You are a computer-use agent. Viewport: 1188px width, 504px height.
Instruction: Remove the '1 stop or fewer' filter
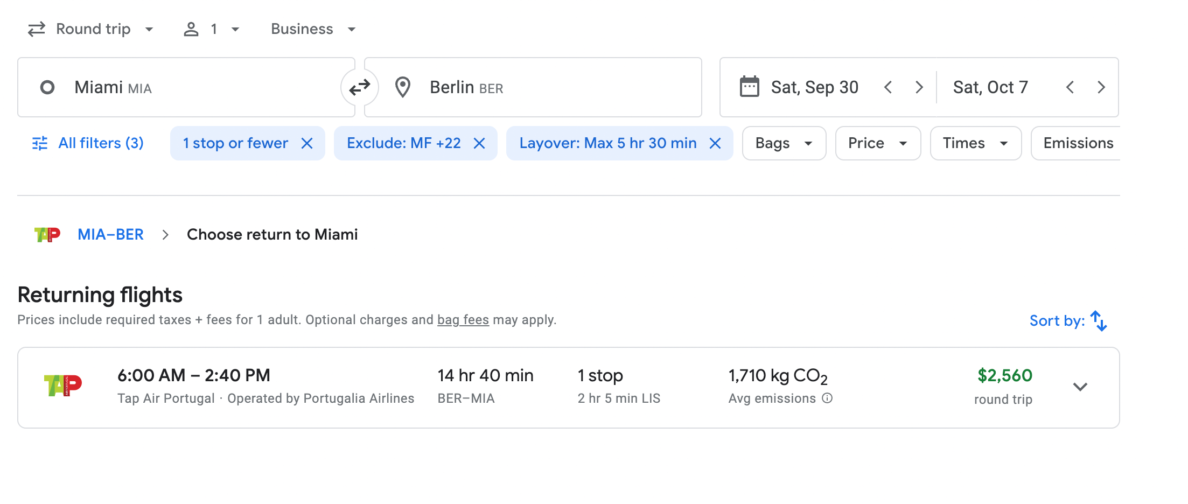pos(307,143)
